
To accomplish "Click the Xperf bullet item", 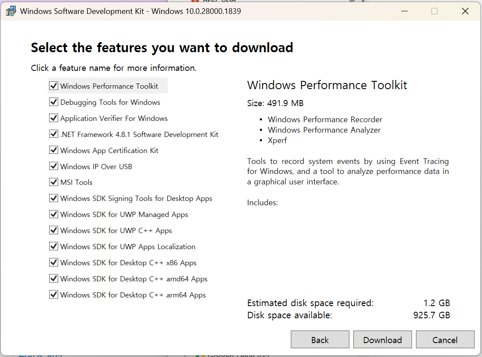I will (x=277, y=140).
